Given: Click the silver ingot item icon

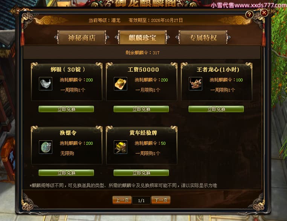Looking at the screenshot, I should pos(46,84).
